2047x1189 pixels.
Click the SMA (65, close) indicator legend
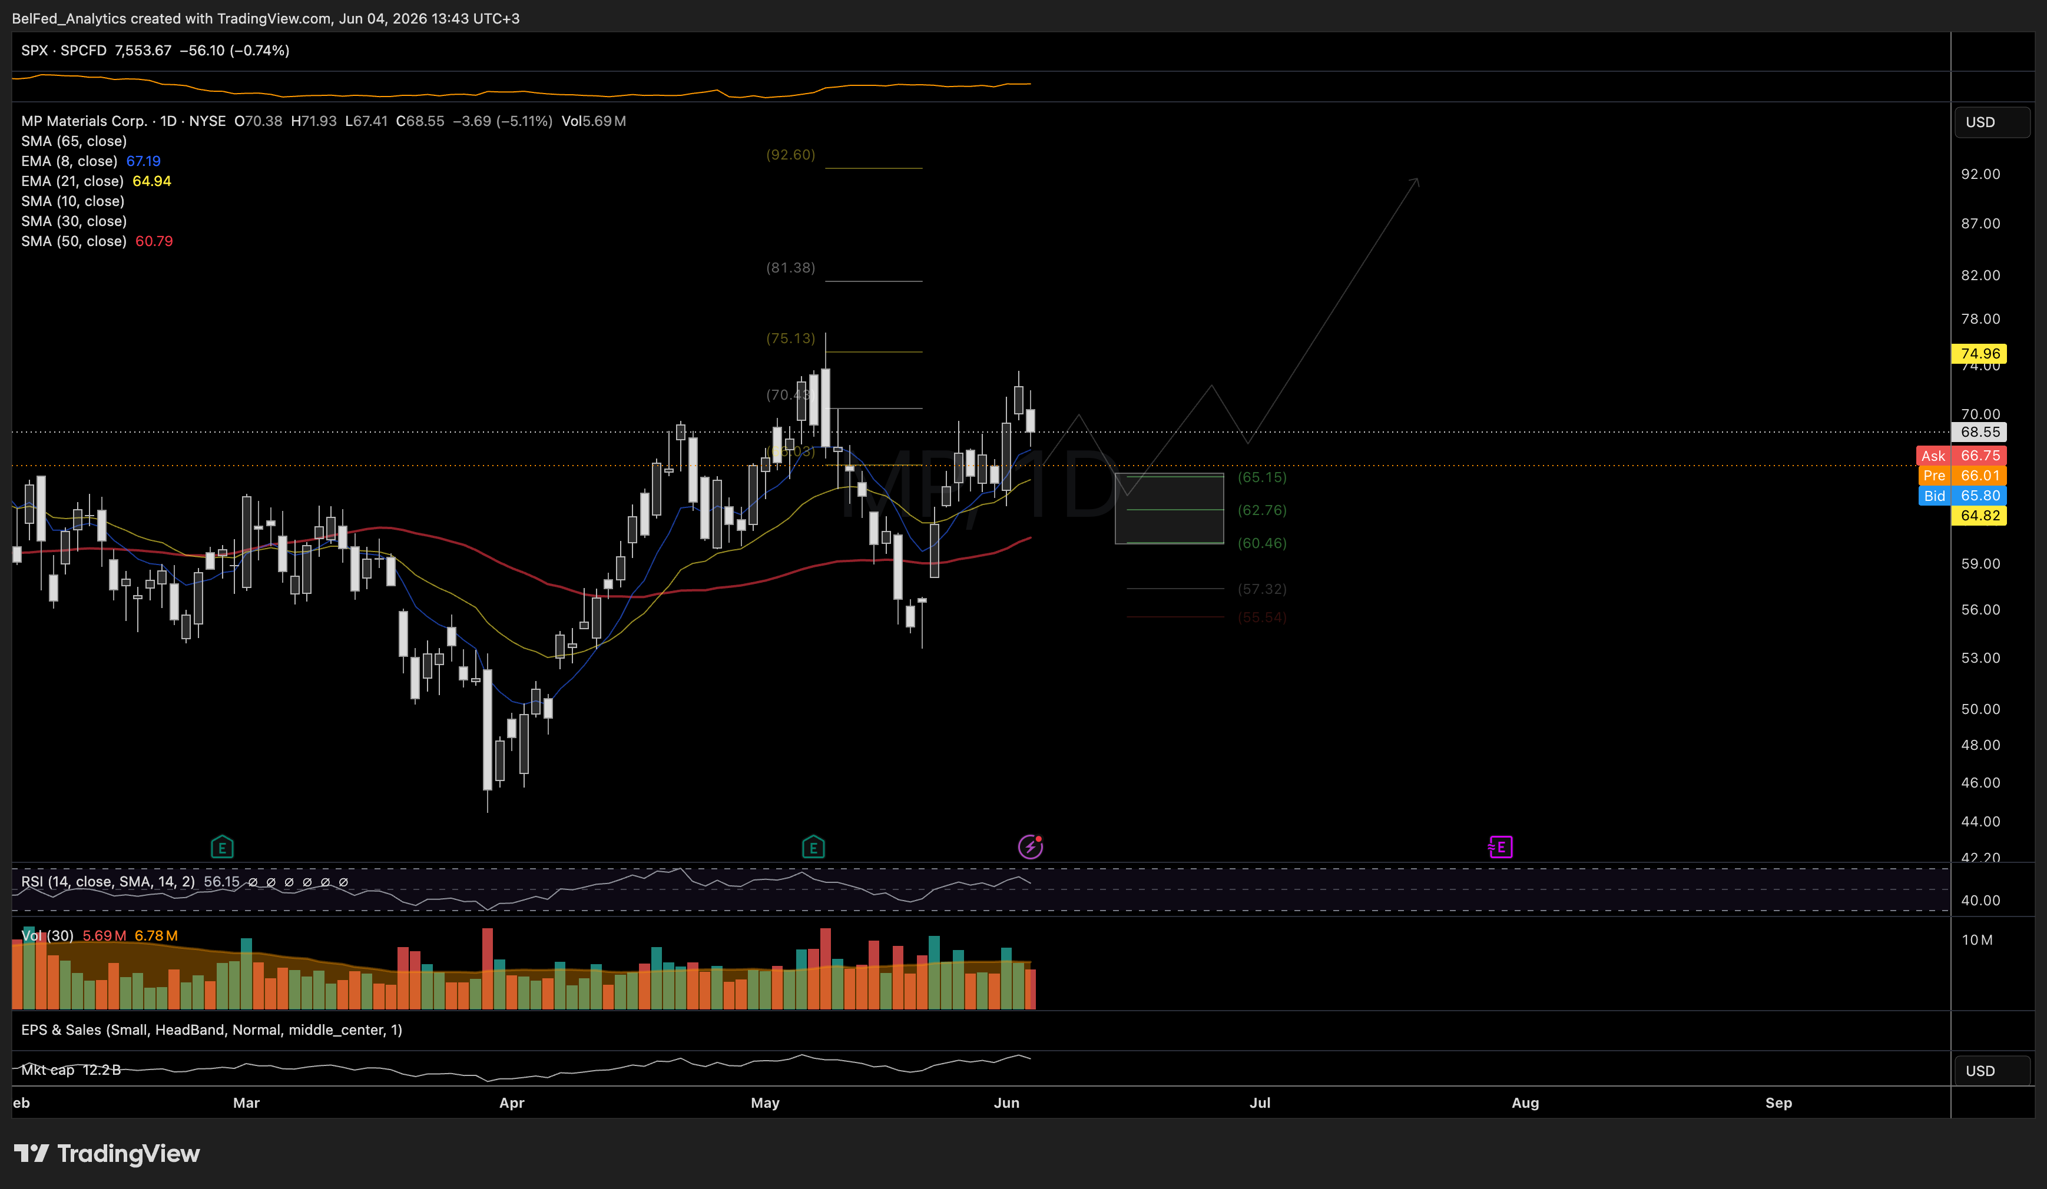[x=74, y=141]
